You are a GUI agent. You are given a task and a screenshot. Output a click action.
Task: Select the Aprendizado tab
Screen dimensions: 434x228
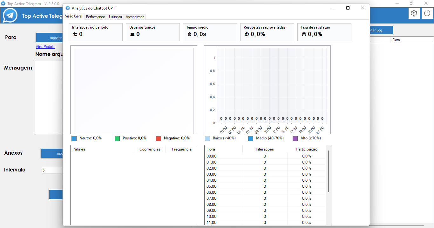[135, 17]
